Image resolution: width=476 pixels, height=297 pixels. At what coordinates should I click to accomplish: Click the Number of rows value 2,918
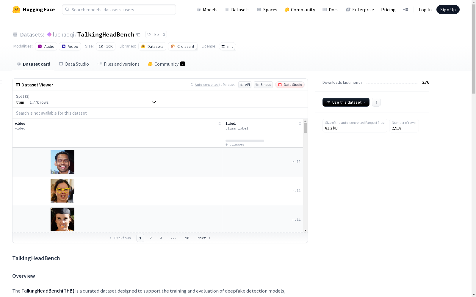tap(397, 128)
